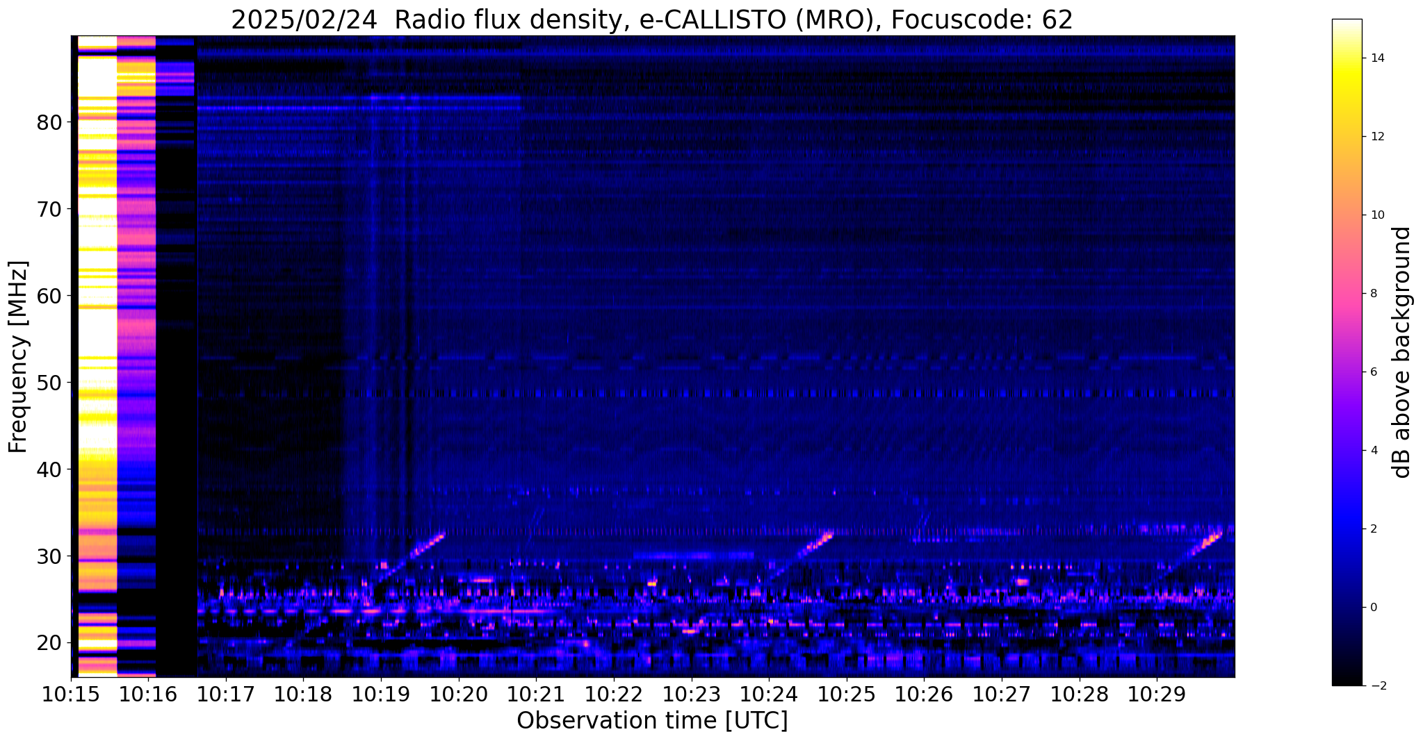This screenshot has height=741, width=1423.
Task: Click colorbar tick label 12
Action: [x=1376, y=137]
